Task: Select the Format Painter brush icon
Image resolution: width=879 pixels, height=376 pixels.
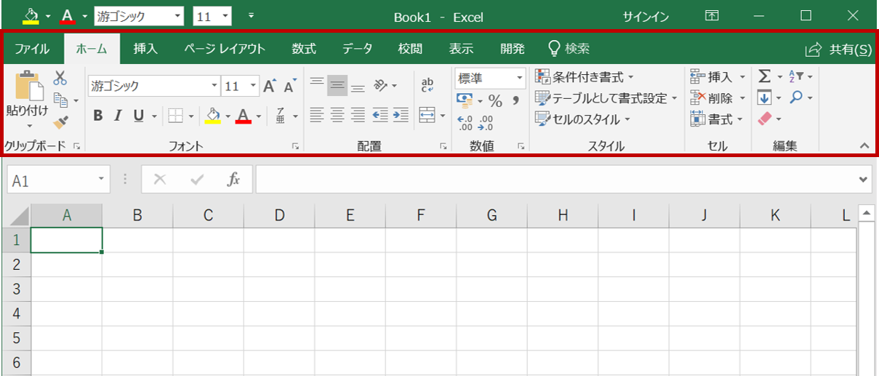Action: (60, 122)
